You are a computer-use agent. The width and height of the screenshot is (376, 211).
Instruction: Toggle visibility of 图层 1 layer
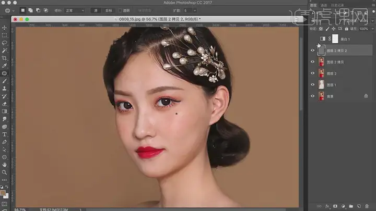[312, 84]
